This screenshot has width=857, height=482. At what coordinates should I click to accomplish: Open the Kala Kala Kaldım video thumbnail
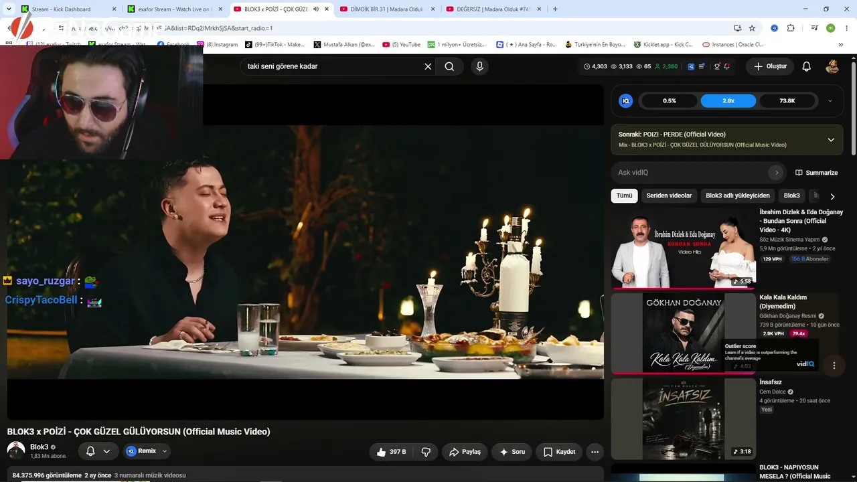coord(683,333)
